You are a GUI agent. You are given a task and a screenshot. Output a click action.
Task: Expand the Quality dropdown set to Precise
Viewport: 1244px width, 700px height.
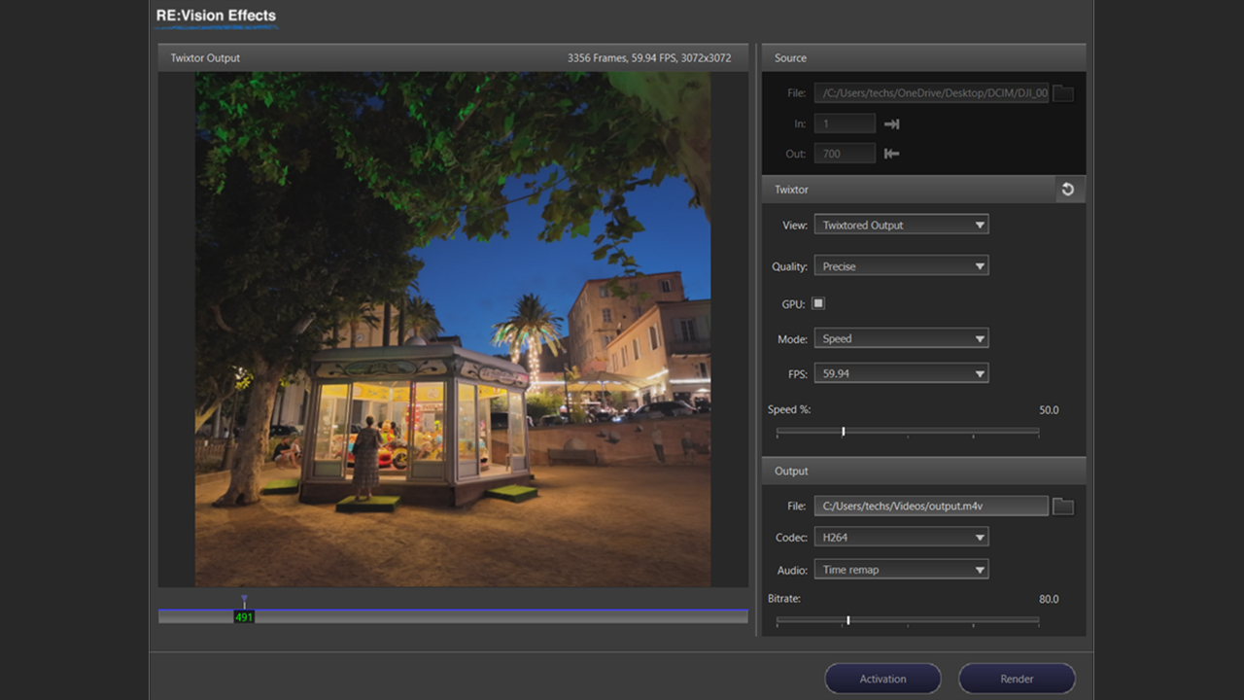901,266
